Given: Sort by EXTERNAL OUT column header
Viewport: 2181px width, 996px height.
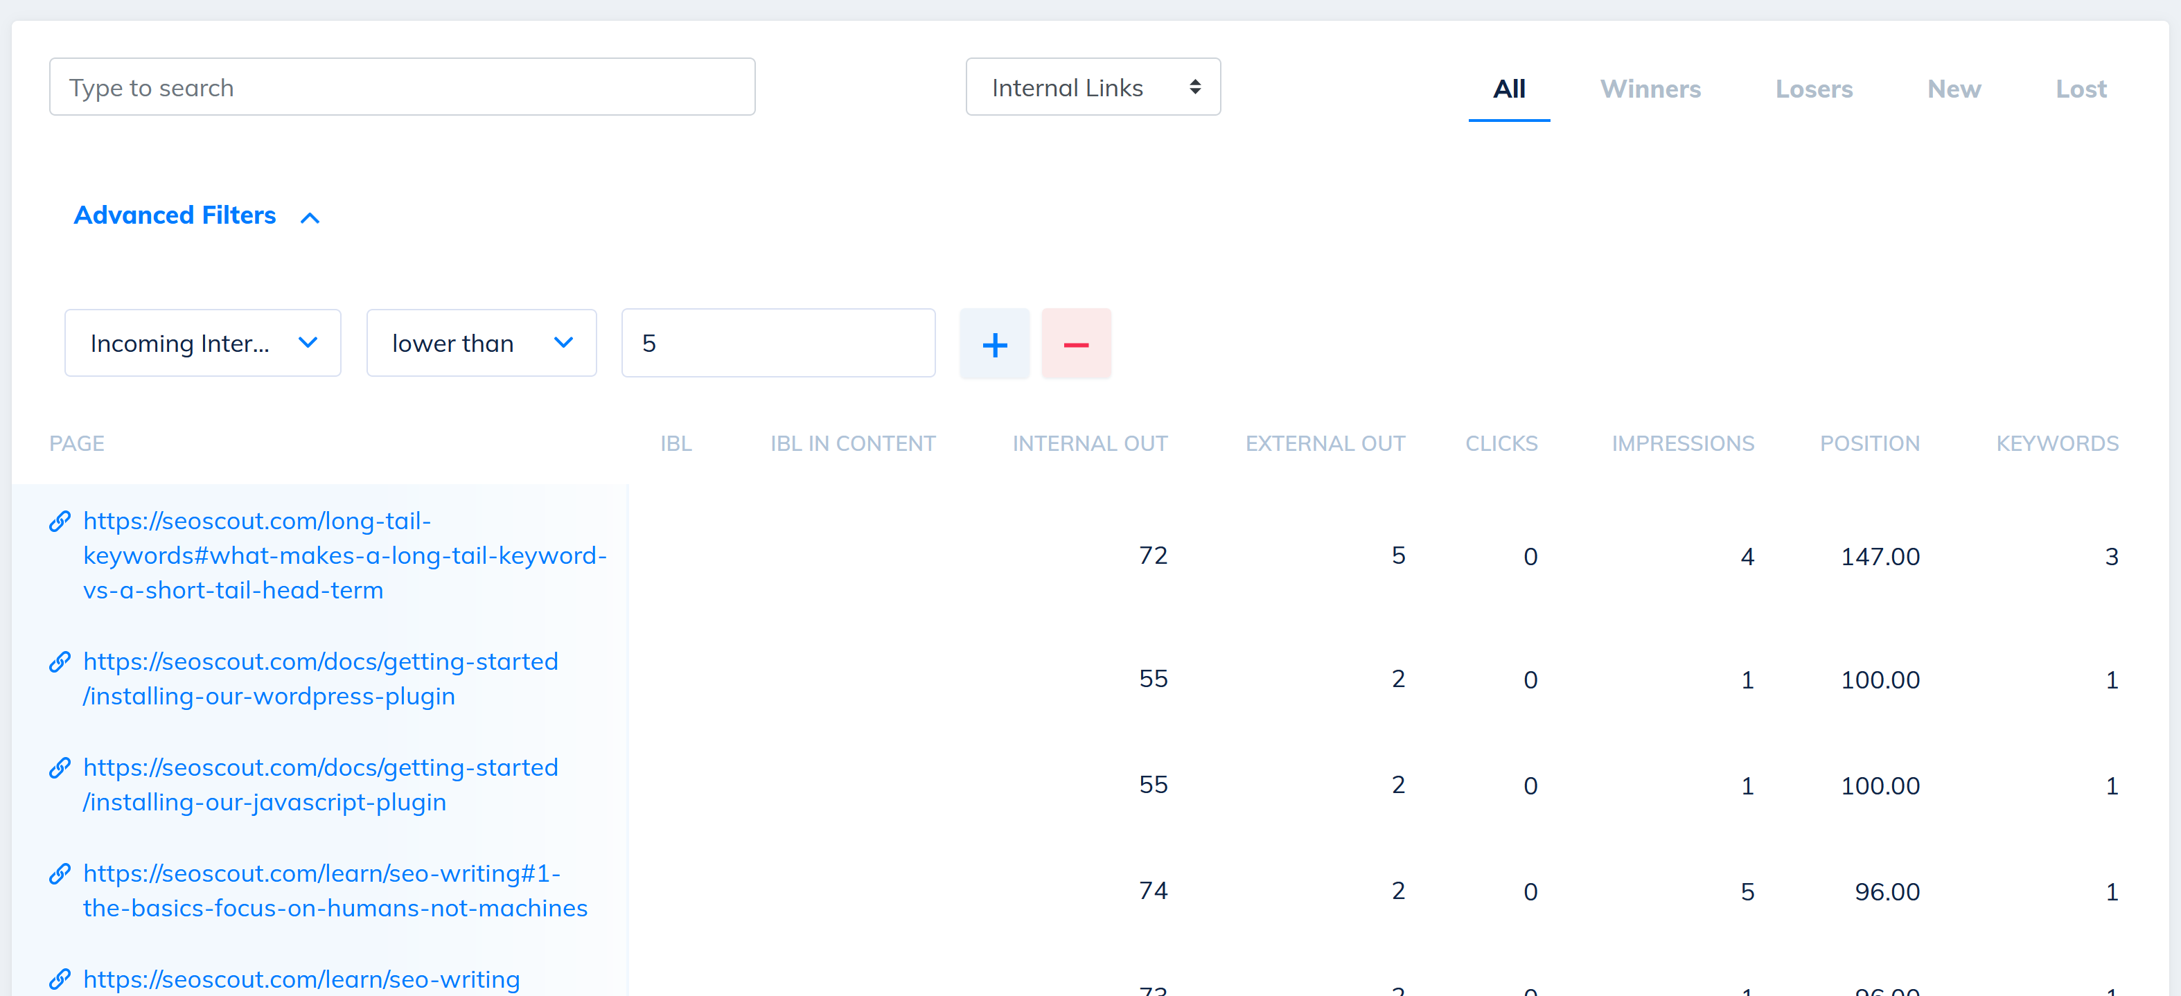Looking at the screenshot, I should [1325, 443].
